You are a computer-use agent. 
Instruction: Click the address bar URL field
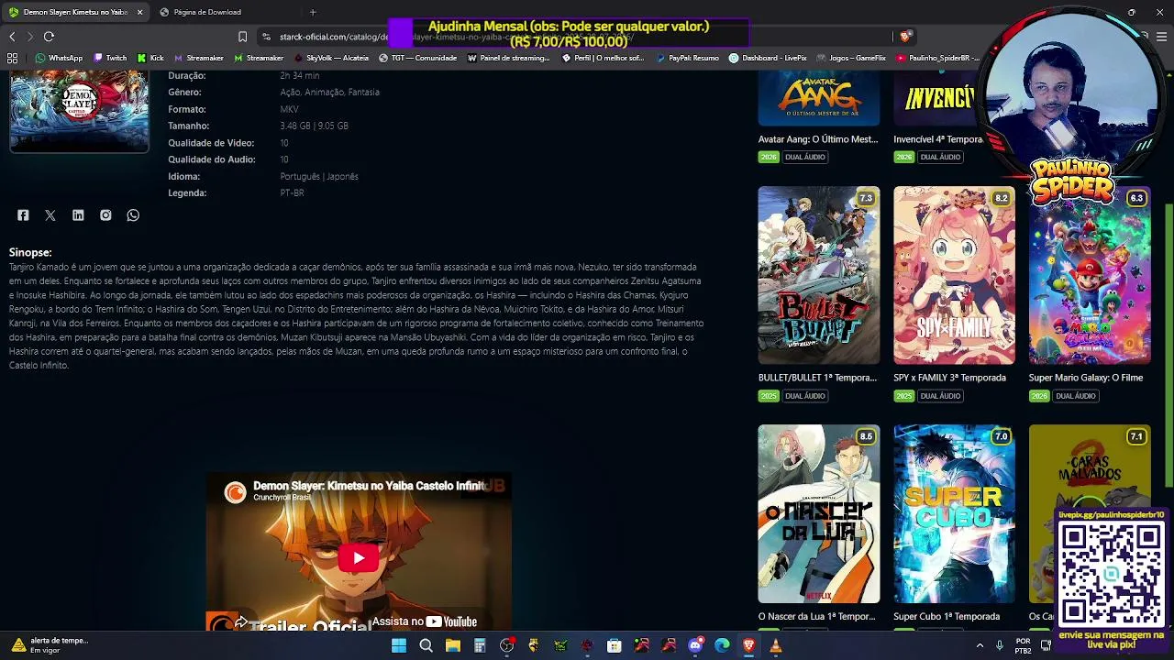pos(578,37)
